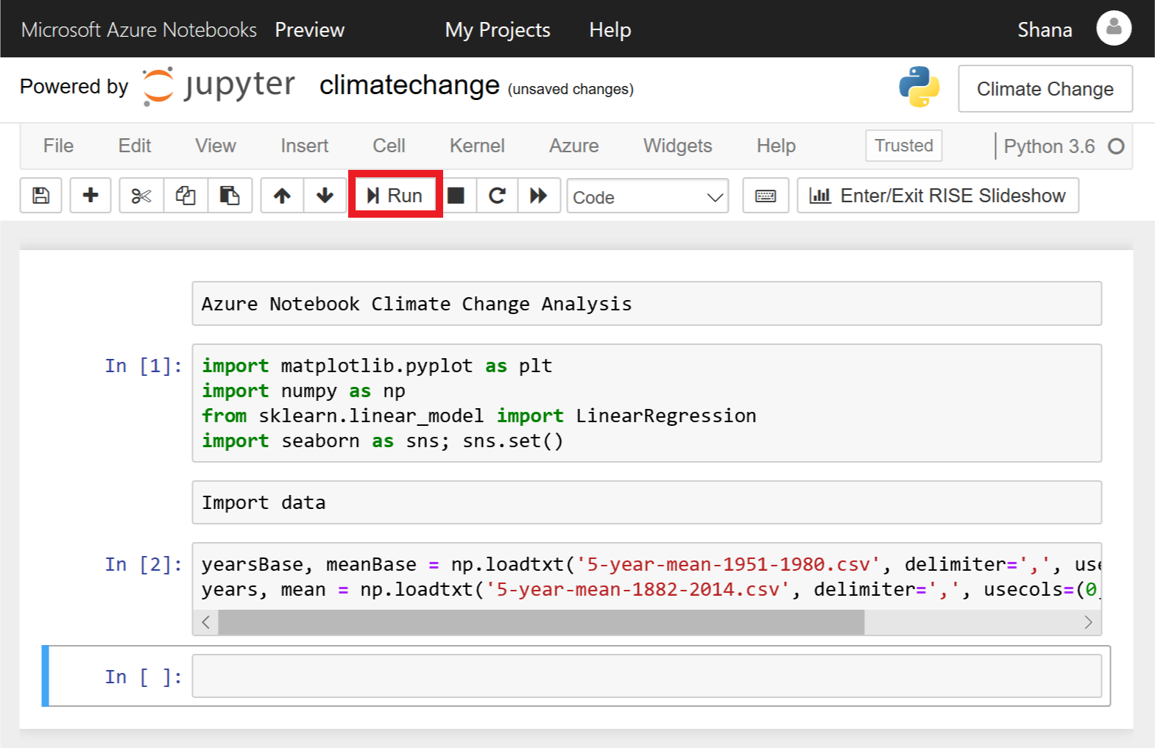This screenshot has width=1155, height=748.
Task: Restart the kernel with the circular arrow icon
Action: 497,196
